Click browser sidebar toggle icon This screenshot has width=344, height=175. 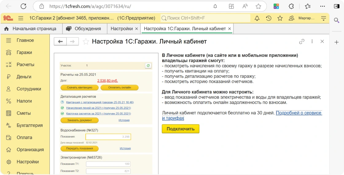tap(337, 6)
